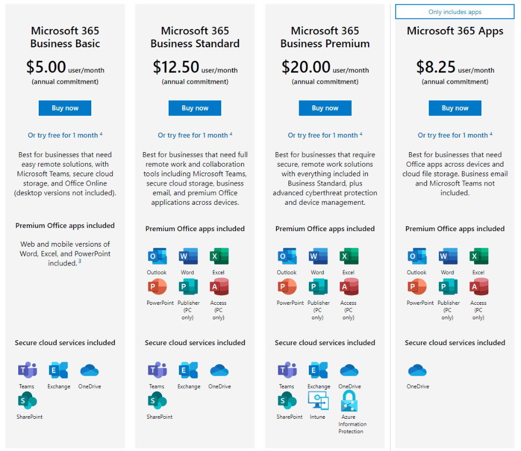The image size is (521, 451).
Task: Open Microsoft 365 Apps free trial link
Action: click(x=455, y=135)
